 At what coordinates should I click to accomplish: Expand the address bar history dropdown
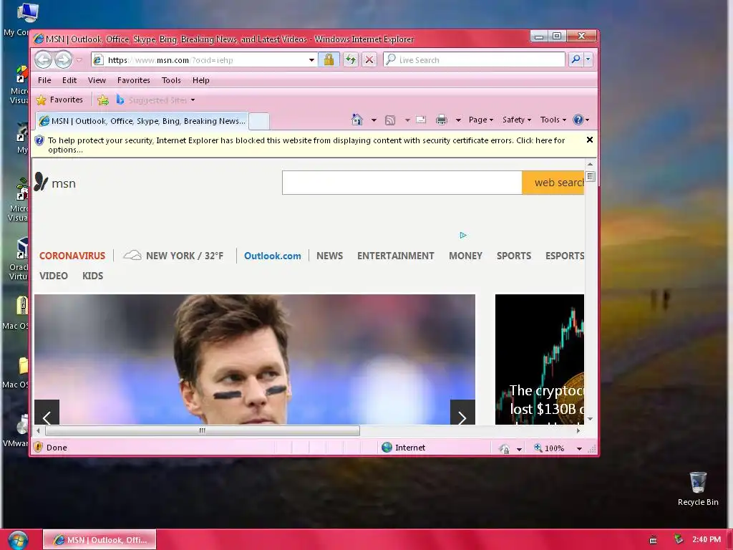point(311,60)
